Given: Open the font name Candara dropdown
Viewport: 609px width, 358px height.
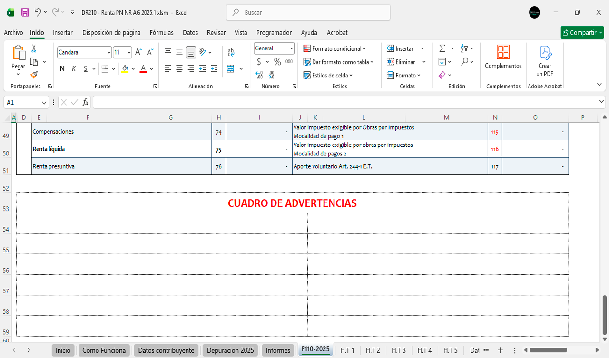Looking at the screenshot, I should click(x=109, y=52).
